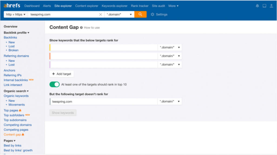Viewport: 277px width, 155px height.
Task: Open Lost under Referring domains
Action: click(x=11, y=65)
